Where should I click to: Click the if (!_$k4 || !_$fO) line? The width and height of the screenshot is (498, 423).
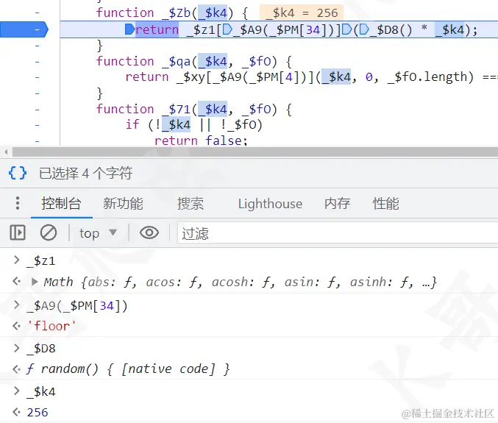(x=194, y=124)
